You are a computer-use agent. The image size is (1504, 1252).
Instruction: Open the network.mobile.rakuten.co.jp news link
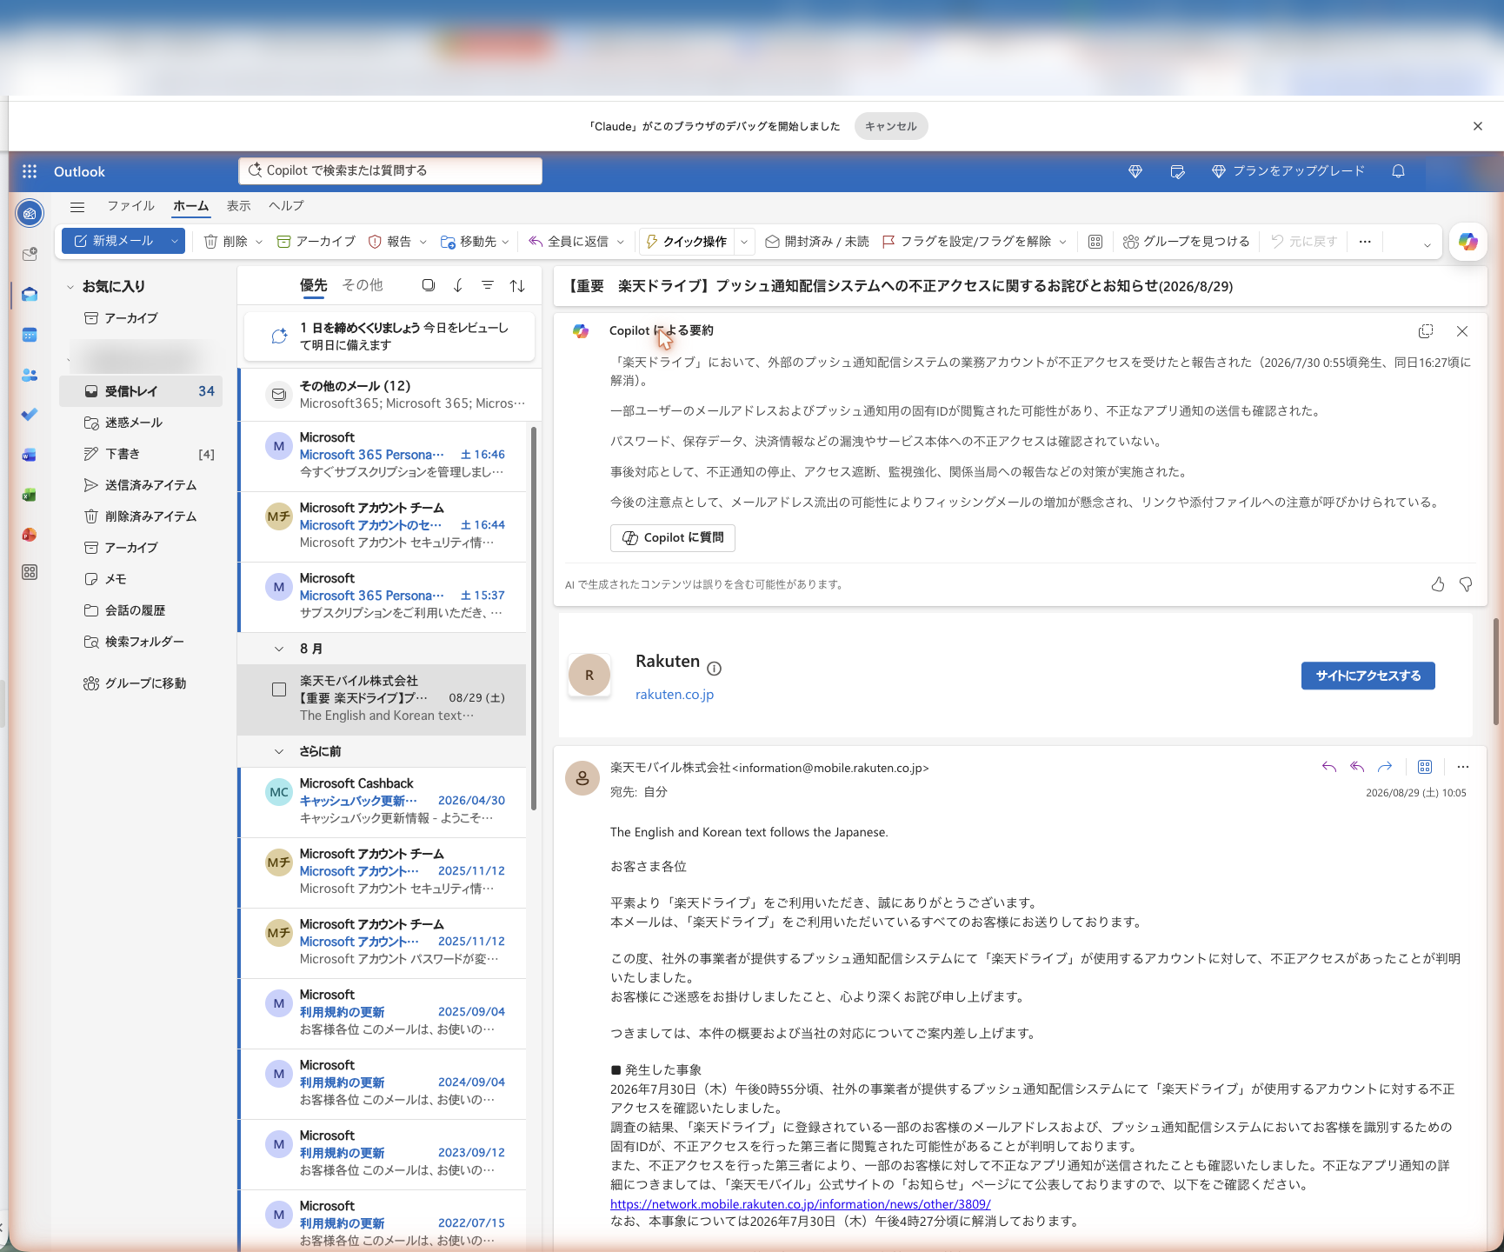(x=801, y=1204)
